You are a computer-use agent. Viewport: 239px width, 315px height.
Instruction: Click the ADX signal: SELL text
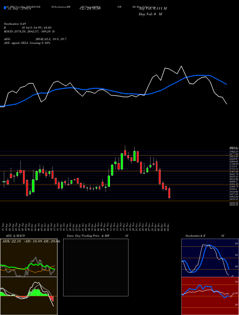pyautogui.click(x=27, y=43)
